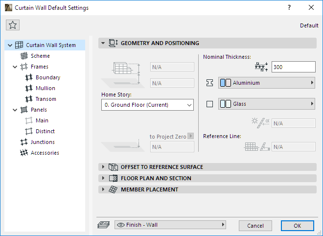Click the Nominal Thickness input field
The width and height of the screenshot is (323, 236).
tap(293, 67)
